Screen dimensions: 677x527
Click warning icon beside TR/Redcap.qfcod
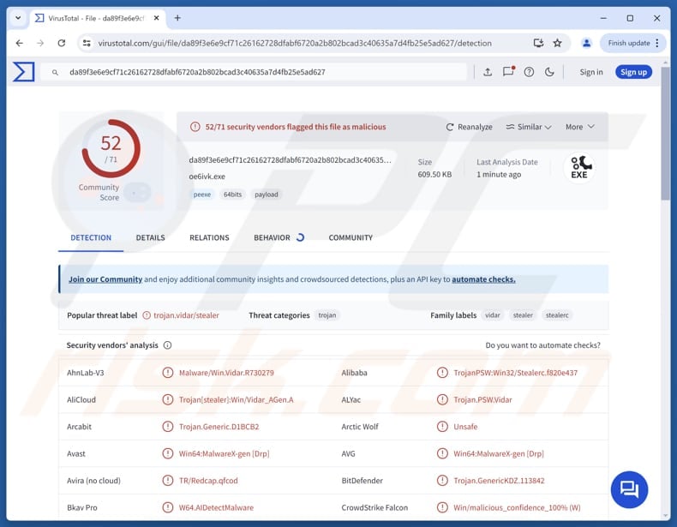(x=167, y=481)
